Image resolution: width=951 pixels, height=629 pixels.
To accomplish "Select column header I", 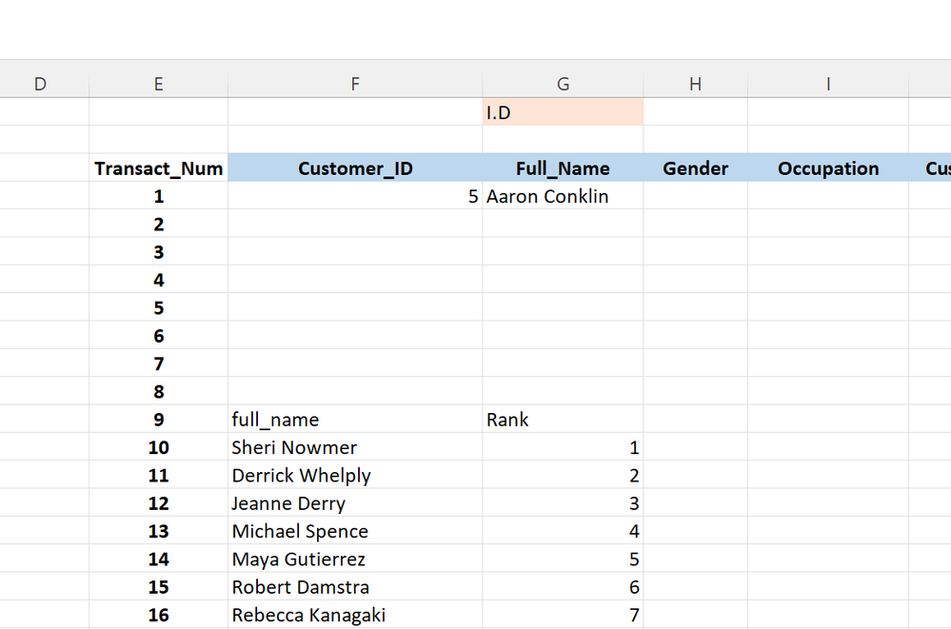I will [827, 84].
